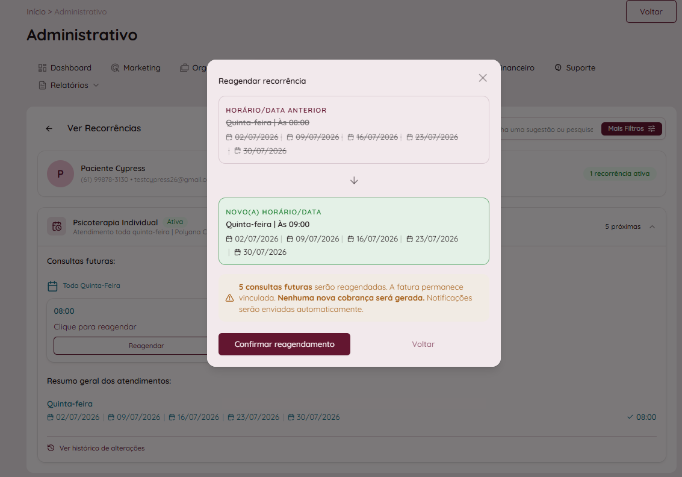Click the struck-through date 02/07/2026
Screen dimensions: 682x477
pos(256,137)
